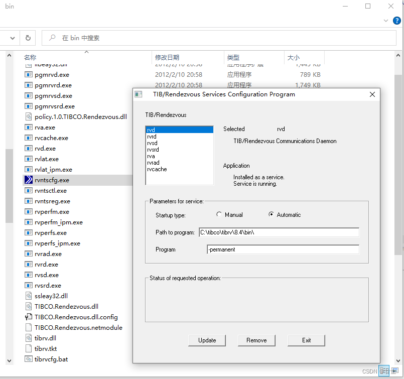Open Explorer help question mark icon
The width and height of the screenshot is (404, 379).
point(397,21)
